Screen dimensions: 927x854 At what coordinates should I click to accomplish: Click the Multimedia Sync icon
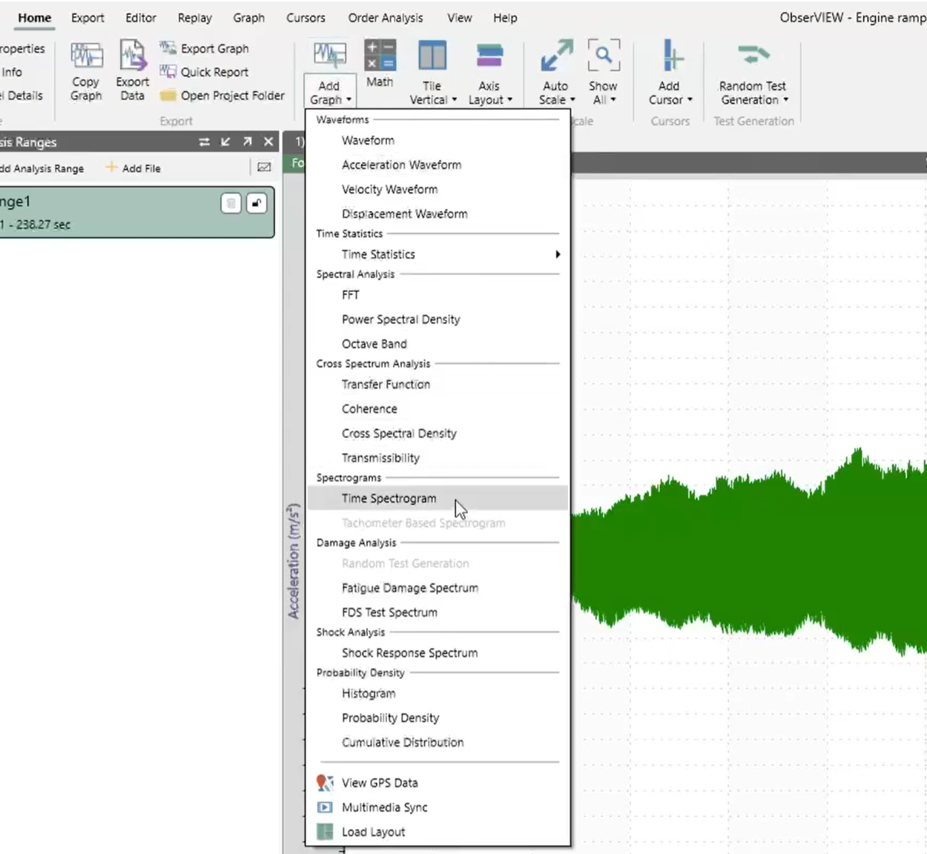coord(325,807)
